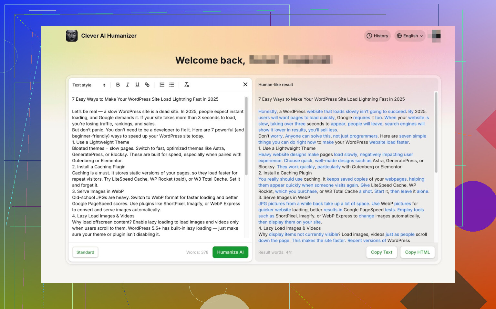Click the Clever AI Humanizer logo
Viewport: 496px width, 309px height.
point(72,36)
